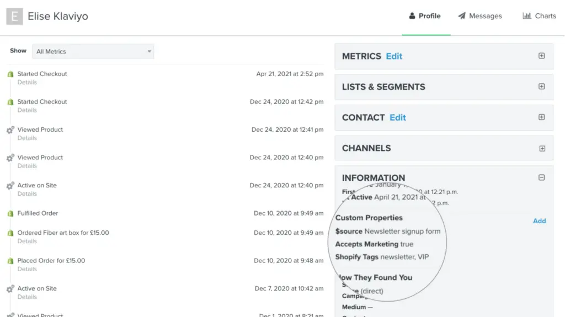Image resolution: width=565 pixels, height=317 pixels.
Task: Click Edit link next to Metrics
Action: [x=394, y=56]
